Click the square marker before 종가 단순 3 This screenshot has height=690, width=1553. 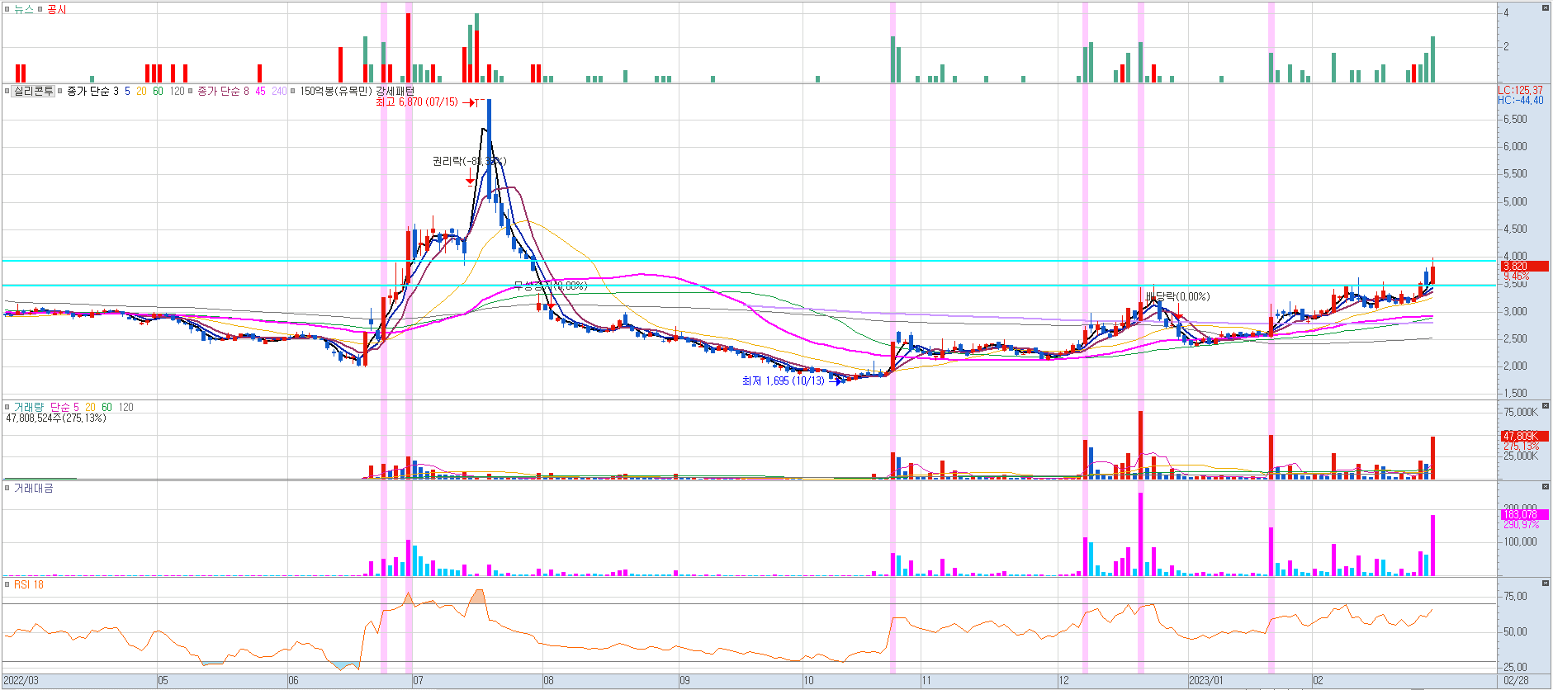pyautogui.click(x=60, y=91)
